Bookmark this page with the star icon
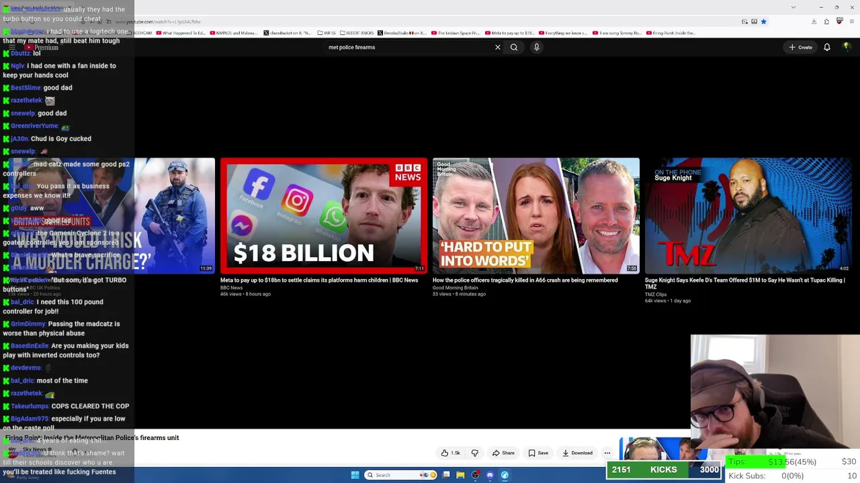Image resolution: width=860 pixels, height=483 pixels. [x=763, y=21]
